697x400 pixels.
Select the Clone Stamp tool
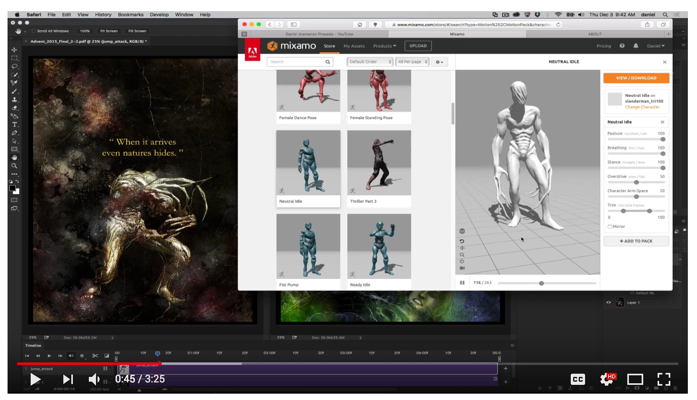[x=14, y=100]
